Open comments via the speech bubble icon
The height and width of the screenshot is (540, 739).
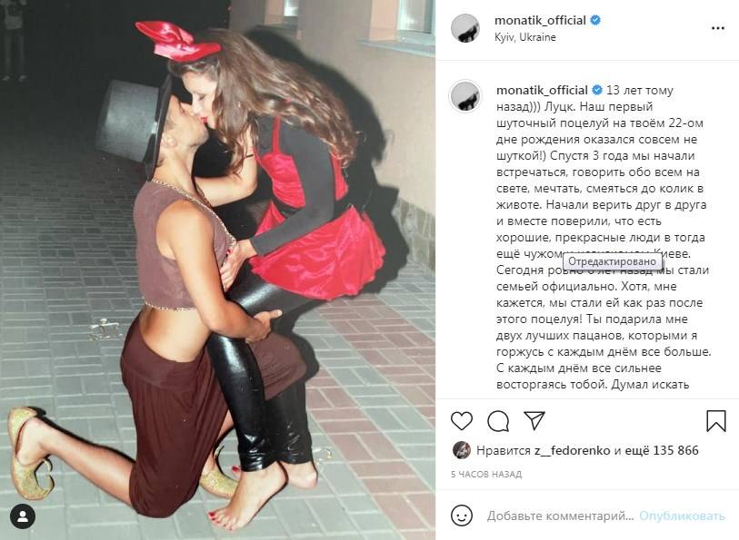click(x=498, y=420)
